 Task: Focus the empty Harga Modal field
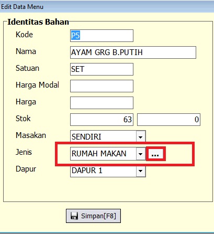(x=102, y=86)
